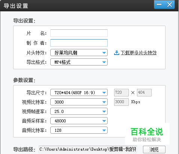Open the 视频帧速率 25.0 dropdown
Image resolution: width=179 pixels, height=154 pixels.
coord(79,111)
